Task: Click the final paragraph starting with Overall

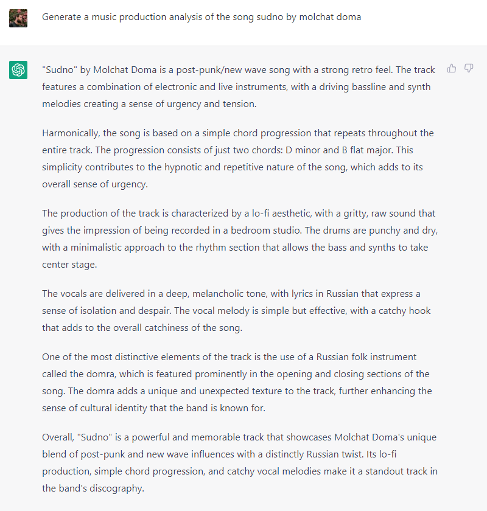Action: 240,463
